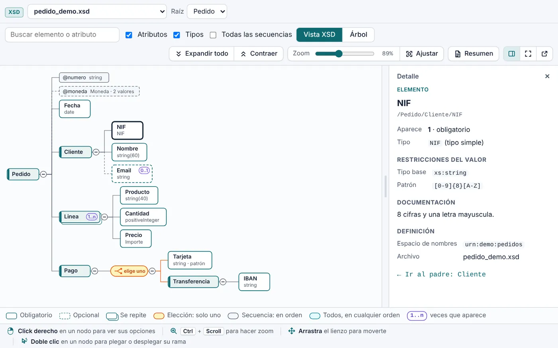Collapse the Pedido root node
This screenshot has height=348, width=558.
click(x=43, y=174)
